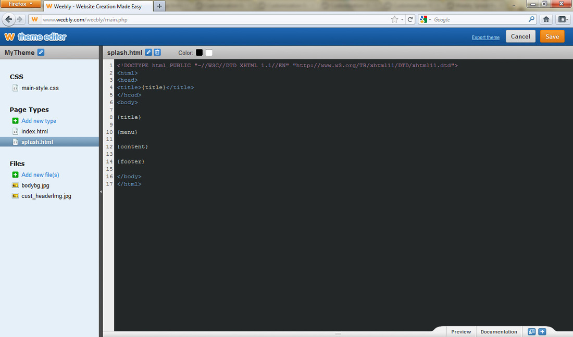Viewport: 573px width, 337px height.
Task: Open the URL history dropdown arrow
Action: click(x=402, y=19)
